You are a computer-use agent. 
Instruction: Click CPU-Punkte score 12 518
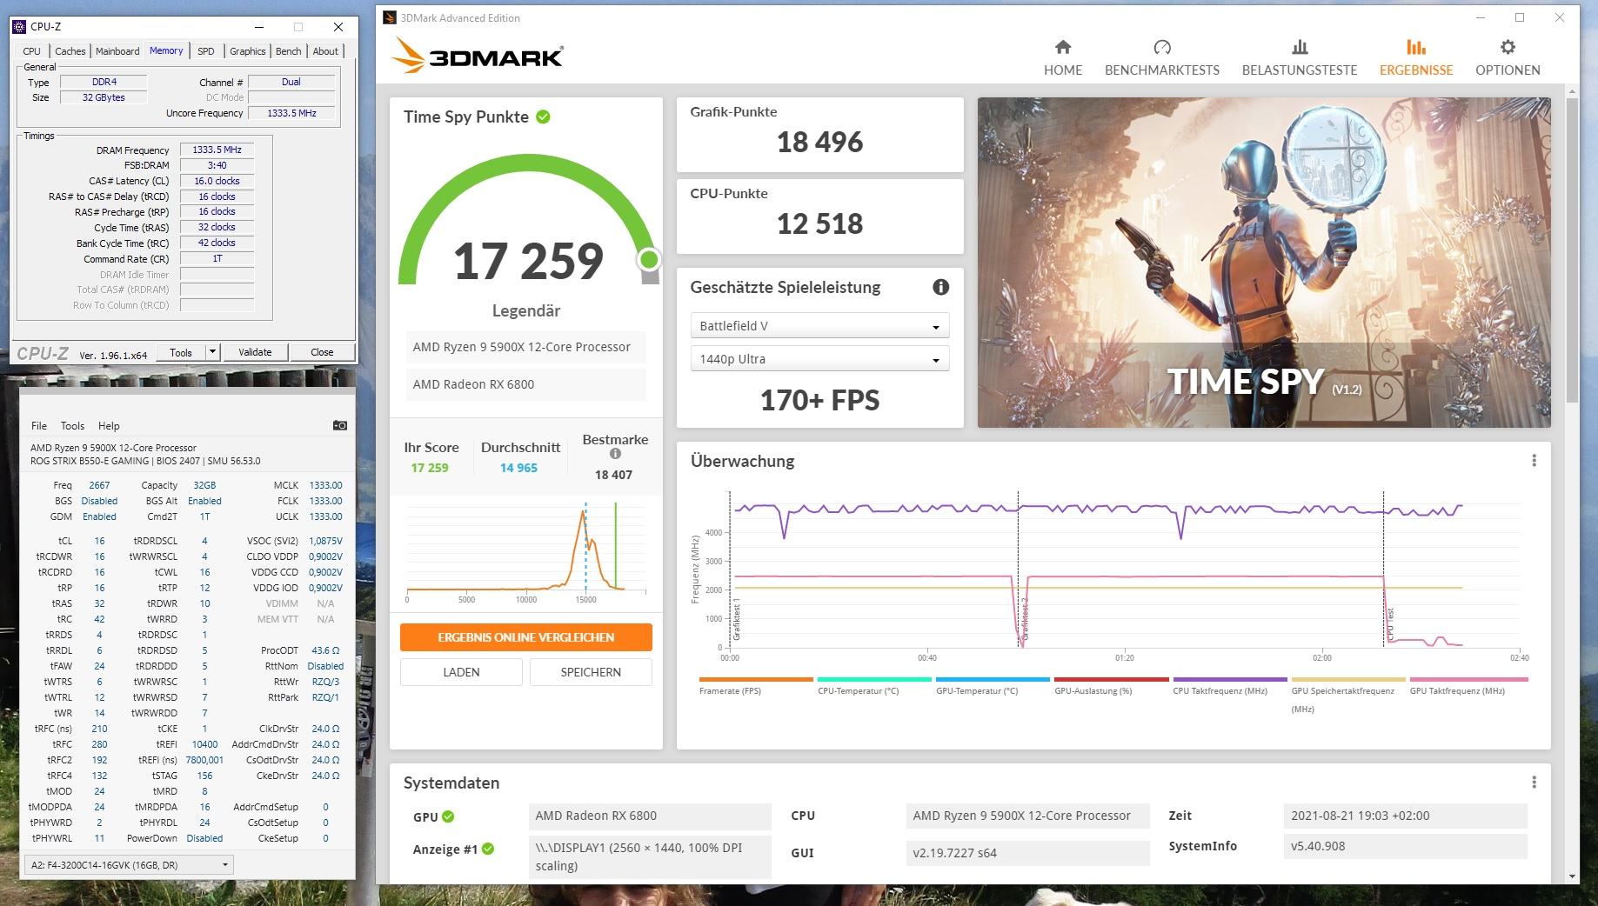pos(819,223)
